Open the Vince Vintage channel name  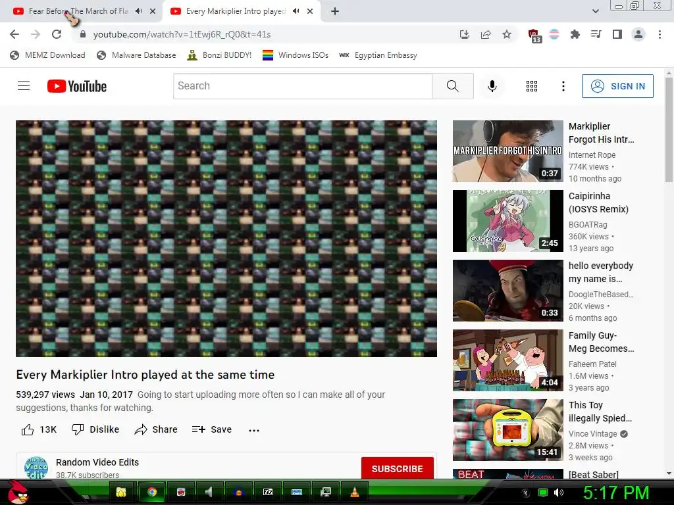[593, 434]
